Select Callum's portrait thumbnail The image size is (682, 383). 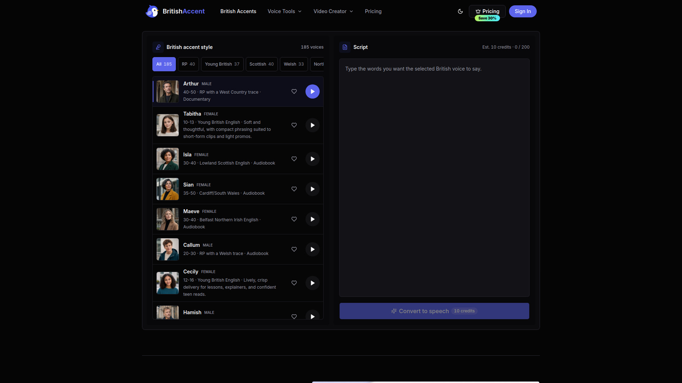[x=168, y=249]
